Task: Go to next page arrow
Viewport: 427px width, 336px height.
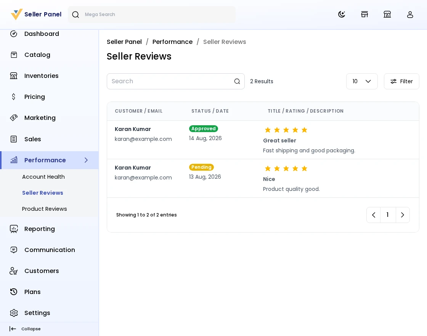Action: click(x=403, y=215)
